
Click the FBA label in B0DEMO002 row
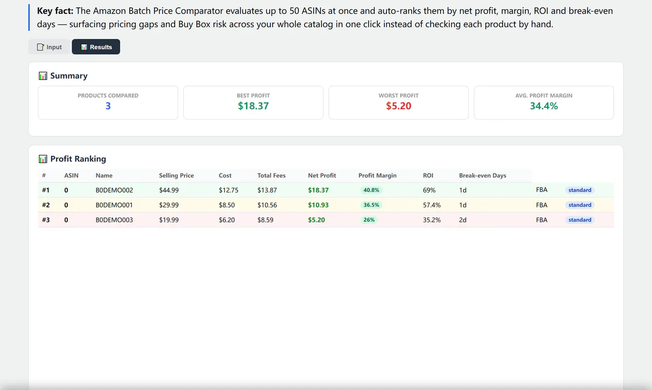pos(542,190)
